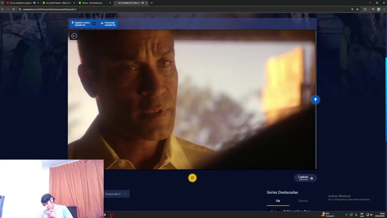Open the Chrome three-dot menu

click(384, 9)
